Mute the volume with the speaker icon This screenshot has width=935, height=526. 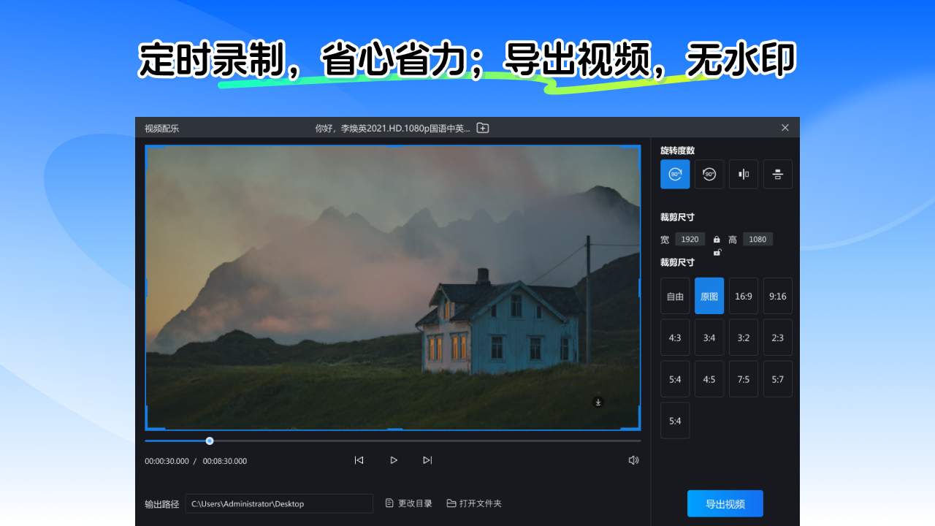633,460
